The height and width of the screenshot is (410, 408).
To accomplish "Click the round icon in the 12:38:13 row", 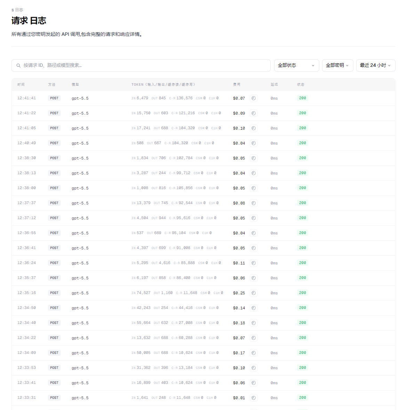I will point(254,173).
